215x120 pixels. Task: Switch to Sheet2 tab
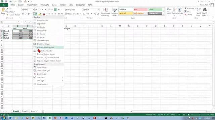pyautogui.click(x=25, y=111)
